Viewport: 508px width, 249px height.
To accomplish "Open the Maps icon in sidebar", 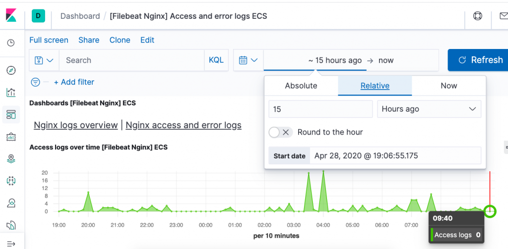I will point(11,159).
